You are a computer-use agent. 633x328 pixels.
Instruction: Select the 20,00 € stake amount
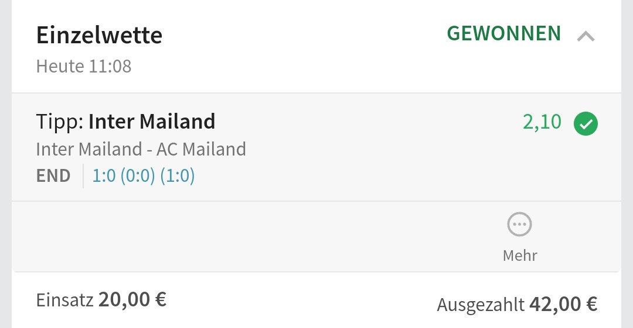pyautogui.click(x=132, y=300)
